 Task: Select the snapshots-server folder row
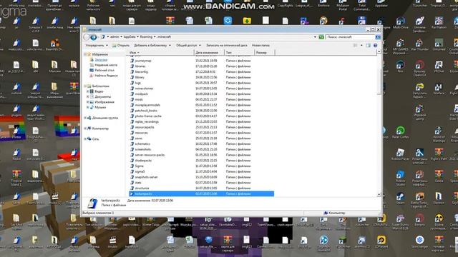tap(202, 177)
